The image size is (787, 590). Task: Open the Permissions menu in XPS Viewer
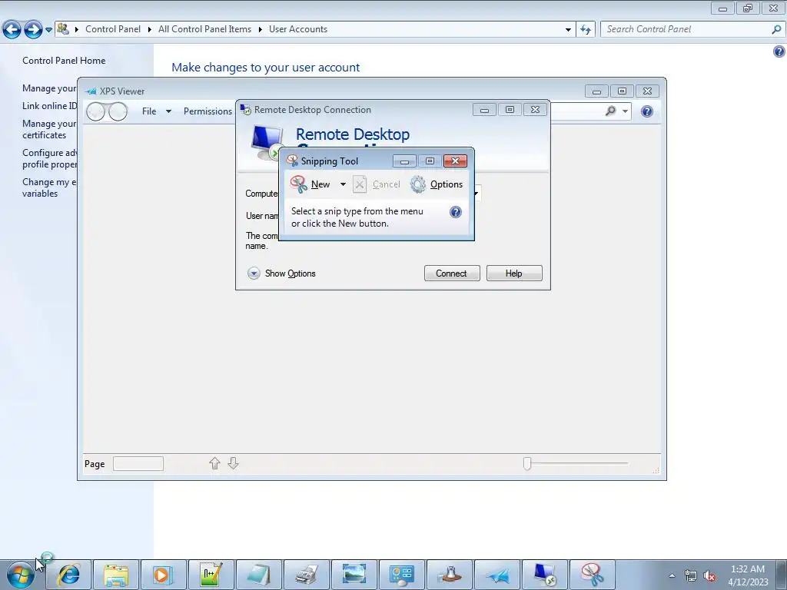pos(208,111)
